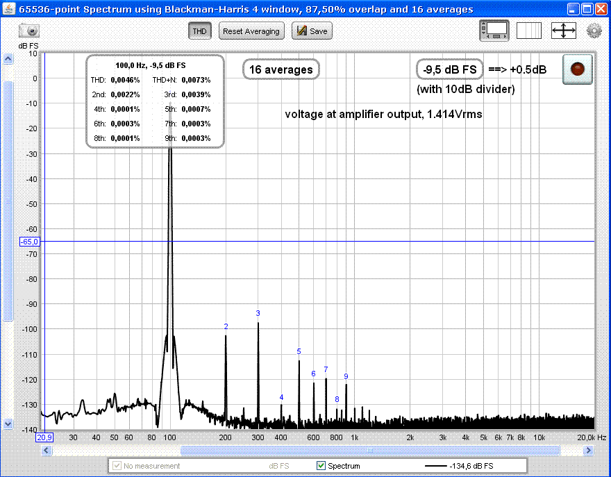Click the -65,0 cursor level label
This screenshot has height=477, width=611.
30,242
